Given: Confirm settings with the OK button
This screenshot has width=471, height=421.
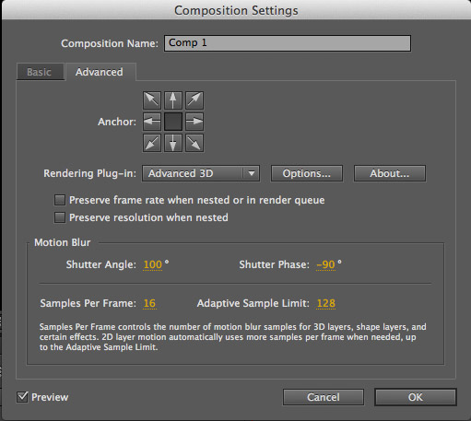Looking at the screenshot, I should point(416,397).
